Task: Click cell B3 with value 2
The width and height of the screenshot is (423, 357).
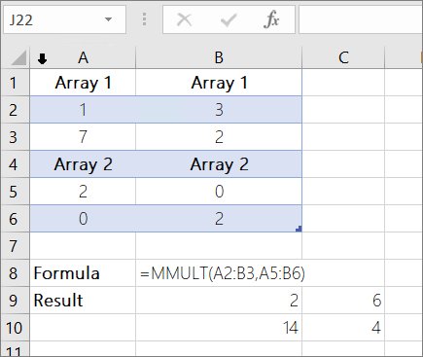Action: click(219, 137)
